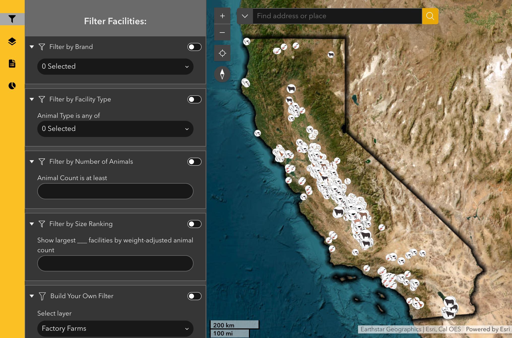Enable the Filter by Brand toggle
Viewport: 512px width, 338px height.
[x=194, y=47]
